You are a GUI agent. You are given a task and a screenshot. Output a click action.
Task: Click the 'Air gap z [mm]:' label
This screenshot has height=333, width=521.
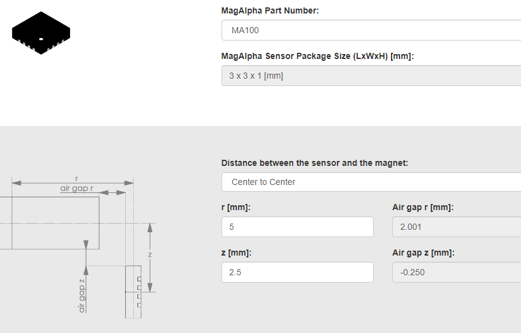pyautogui.click(x=423, y=253)
